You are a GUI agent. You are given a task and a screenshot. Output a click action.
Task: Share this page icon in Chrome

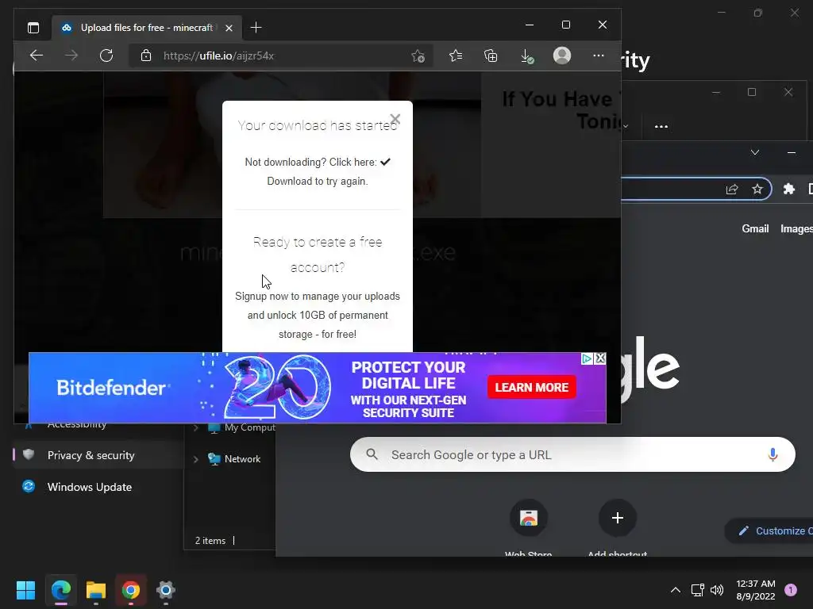731,189
